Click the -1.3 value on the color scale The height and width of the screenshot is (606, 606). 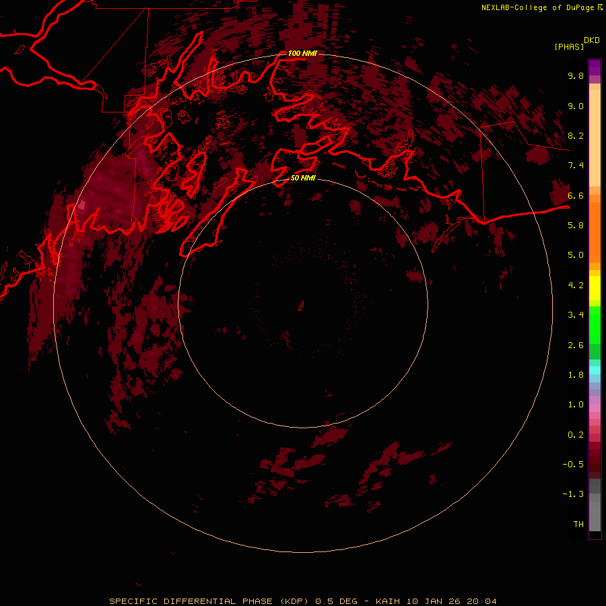click(x=573, y=494)
